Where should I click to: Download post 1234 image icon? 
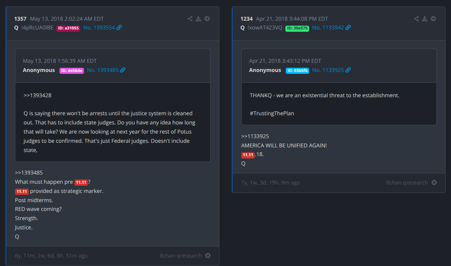pos(425,19)
